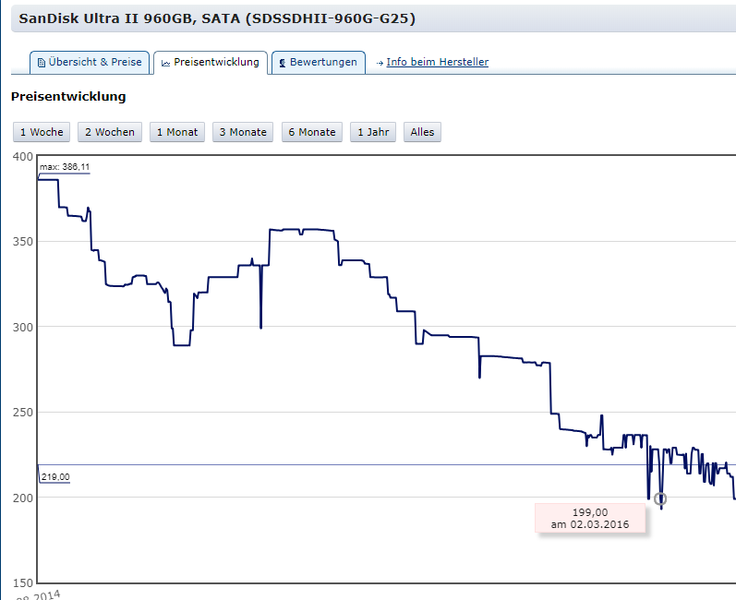Click the arrow icon before Hersteller link
The width and height of the screenshot is (736, 600).
pyautogui.click(x=380, y=63)
